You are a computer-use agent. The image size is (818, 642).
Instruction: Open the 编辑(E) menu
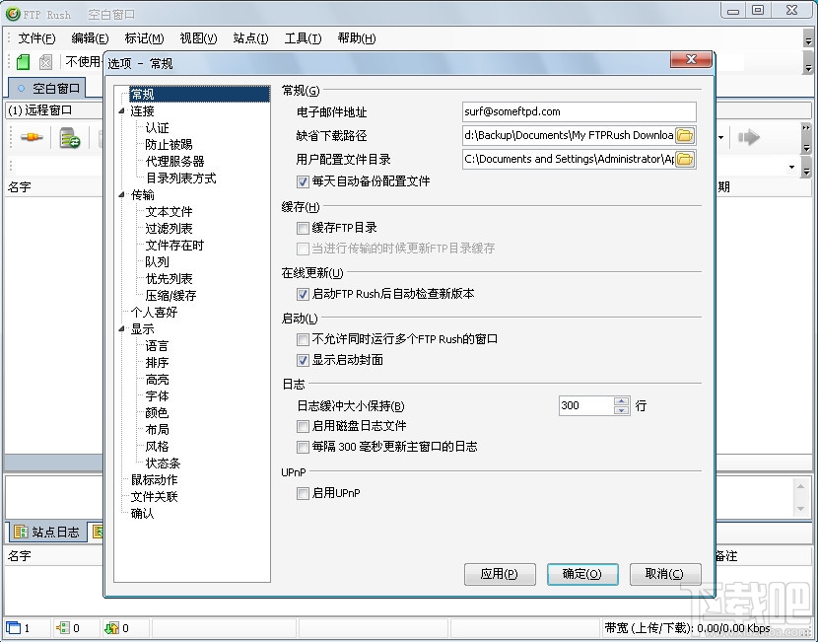click(x=90, y=38)
